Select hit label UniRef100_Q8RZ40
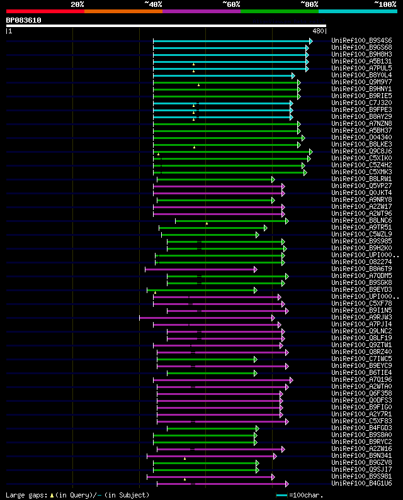 pos(361,352)
